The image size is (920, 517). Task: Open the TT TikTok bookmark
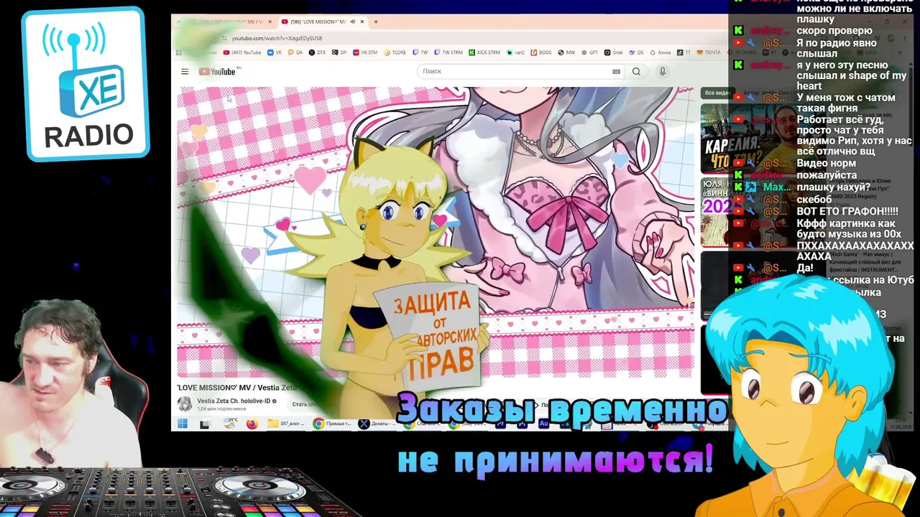click(684, 52)
